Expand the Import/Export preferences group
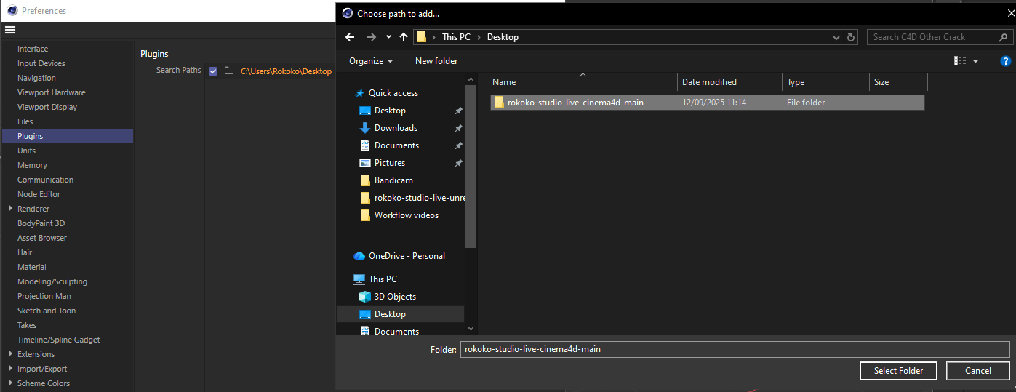 pos(10,369)
